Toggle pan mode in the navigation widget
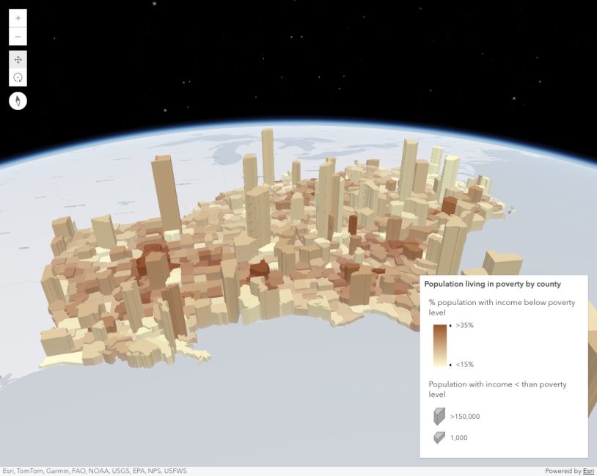This screenshot has width=597, height=476. pos(18,59)
